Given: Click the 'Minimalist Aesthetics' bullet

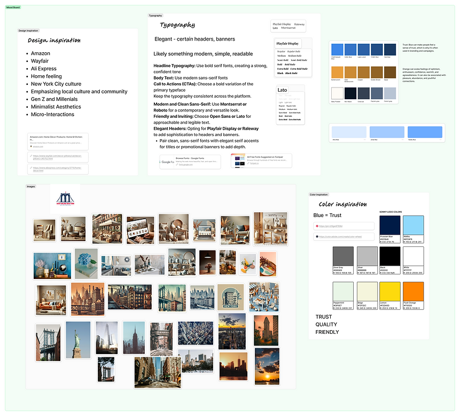Looking at the screenshot, I should click(x=56, y=107).
